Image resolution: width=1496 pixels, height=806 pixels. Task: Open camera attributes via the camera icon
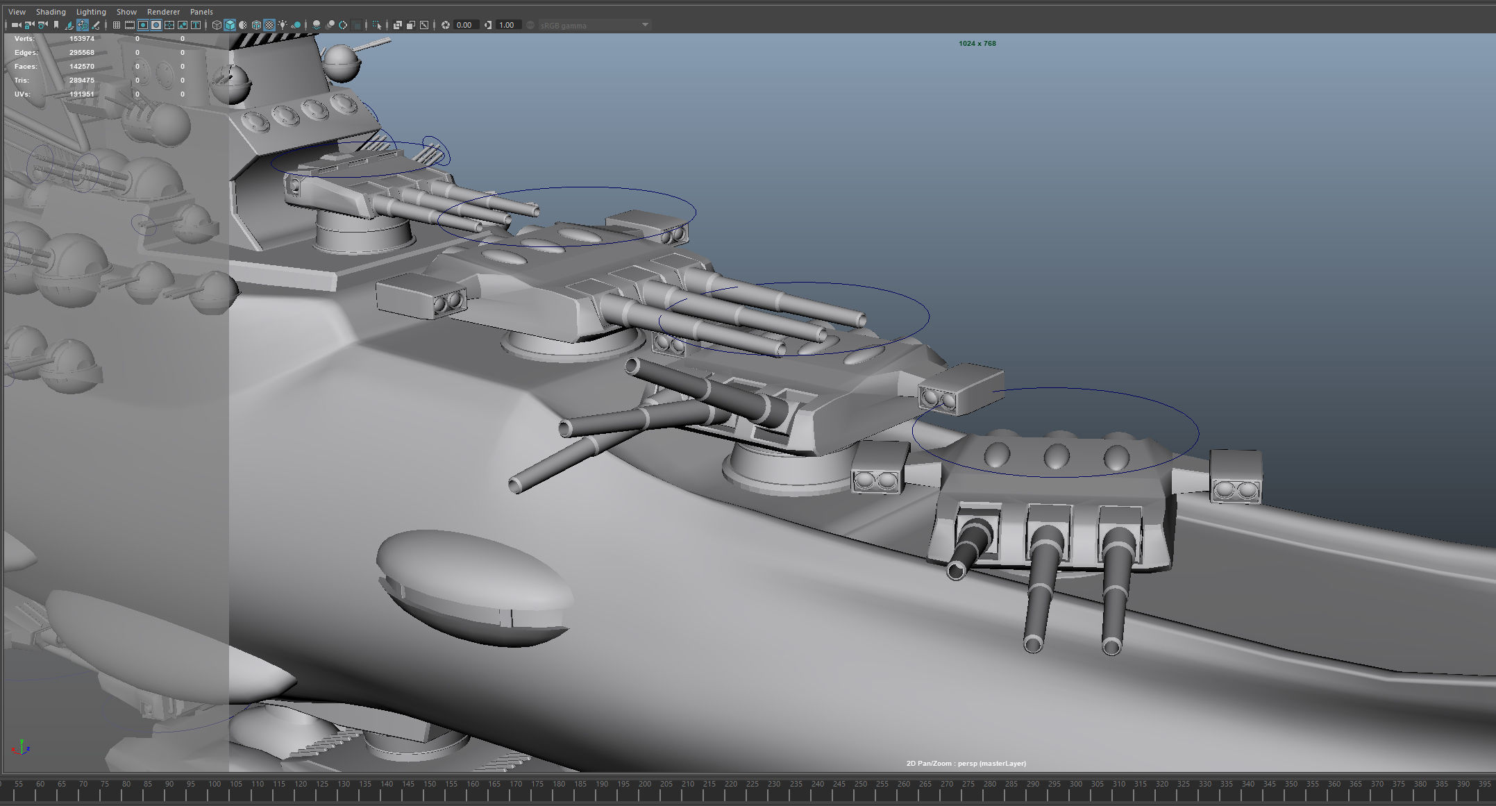pos(41,25)
